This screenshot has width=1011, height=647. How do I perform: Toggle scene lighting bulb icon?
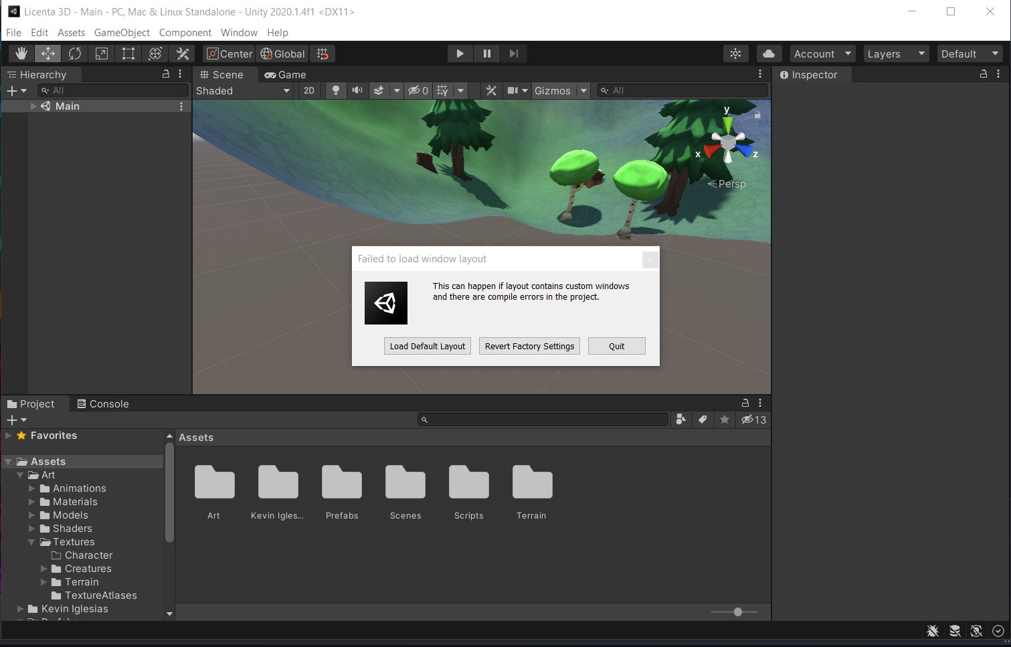coord(336,90)
